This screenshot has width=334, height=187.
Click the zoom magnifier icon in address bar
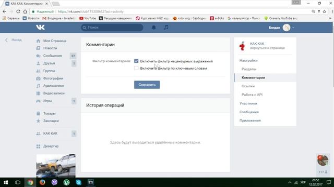[x=313, y=11]
